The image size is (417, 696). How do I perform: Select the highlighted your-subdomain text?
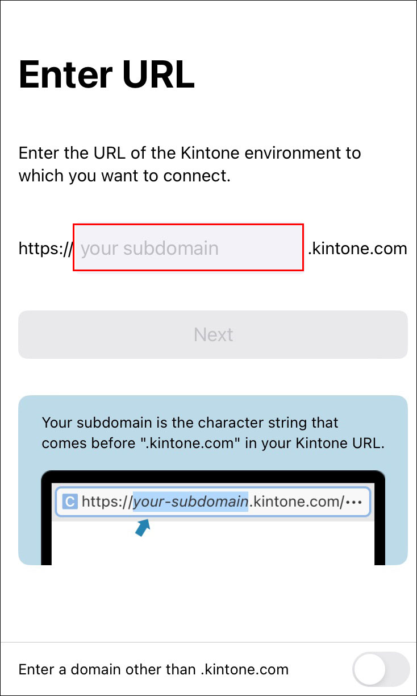(190, 501)
